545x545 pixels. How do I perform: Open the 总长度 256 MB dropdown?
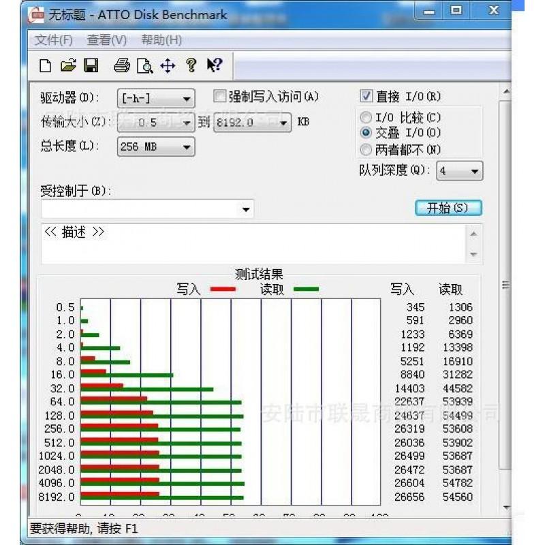(156, 146)
